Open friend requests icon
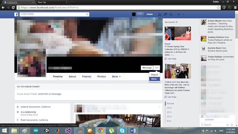Screen dimensions: 238x134 tap(160, 14)
